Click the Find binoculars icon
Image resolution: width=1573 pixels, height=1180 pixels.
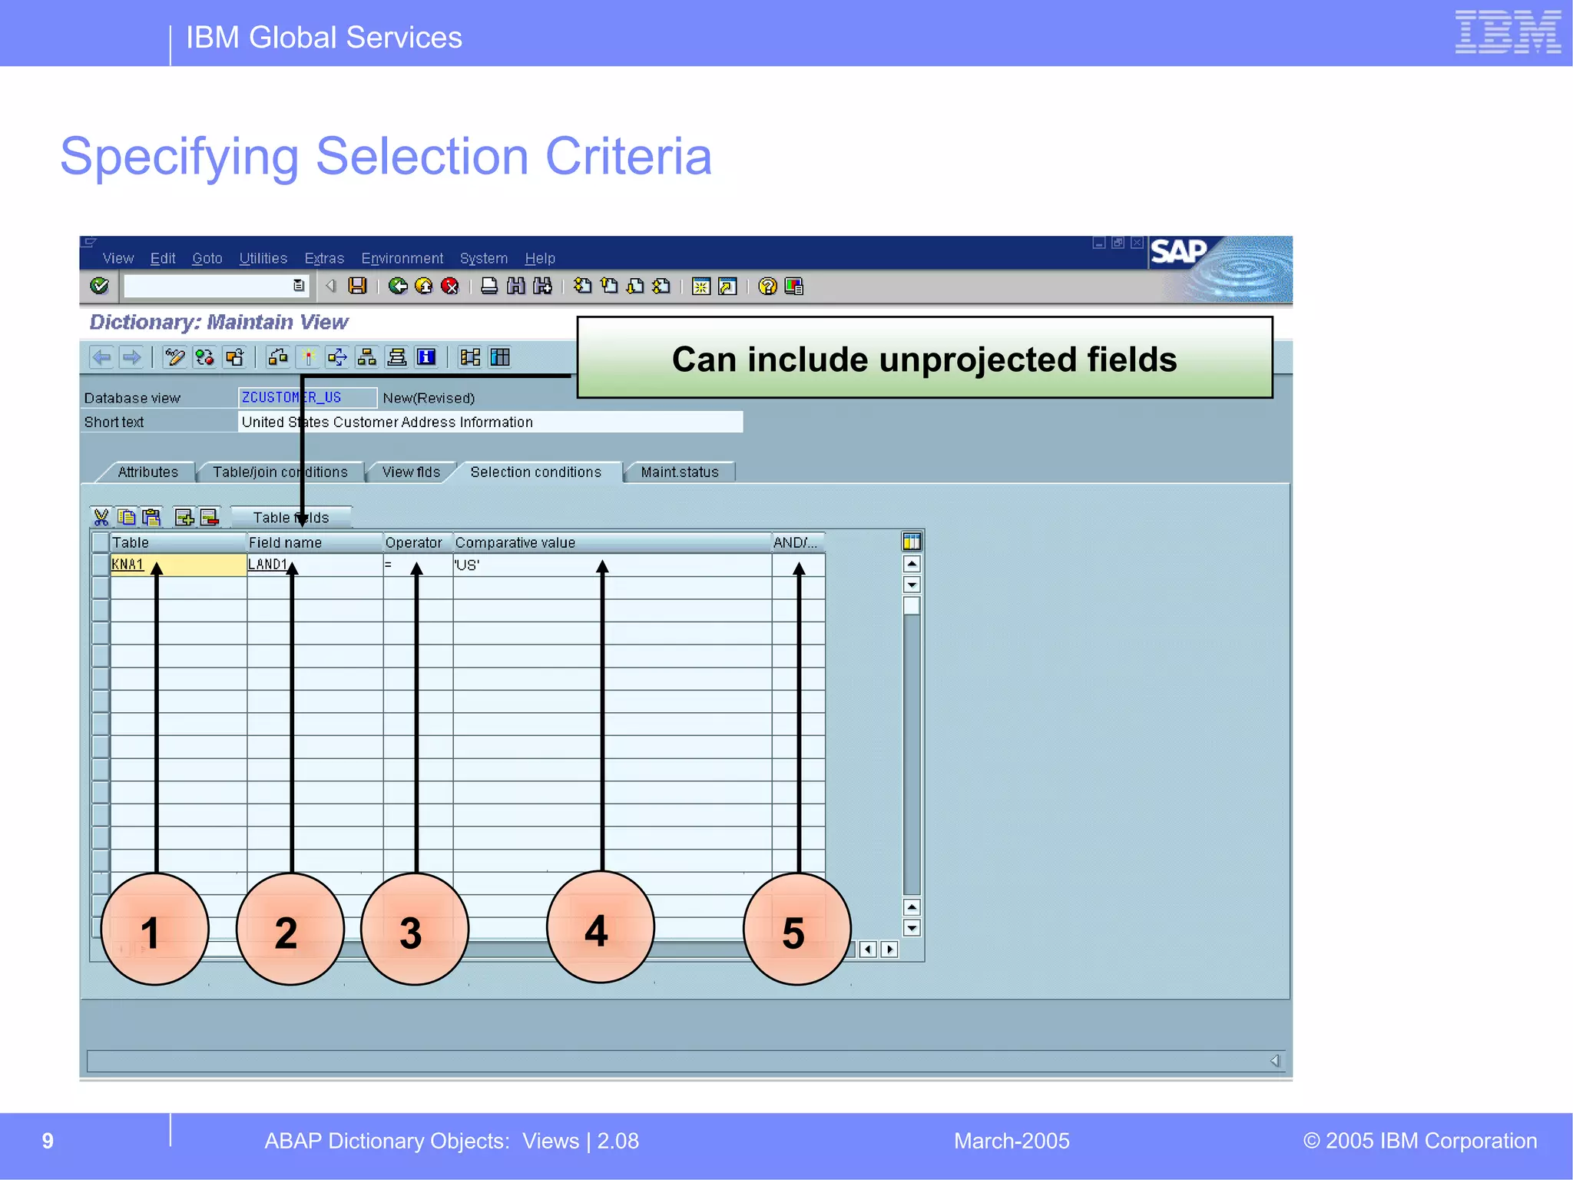(x=516, y=286)
